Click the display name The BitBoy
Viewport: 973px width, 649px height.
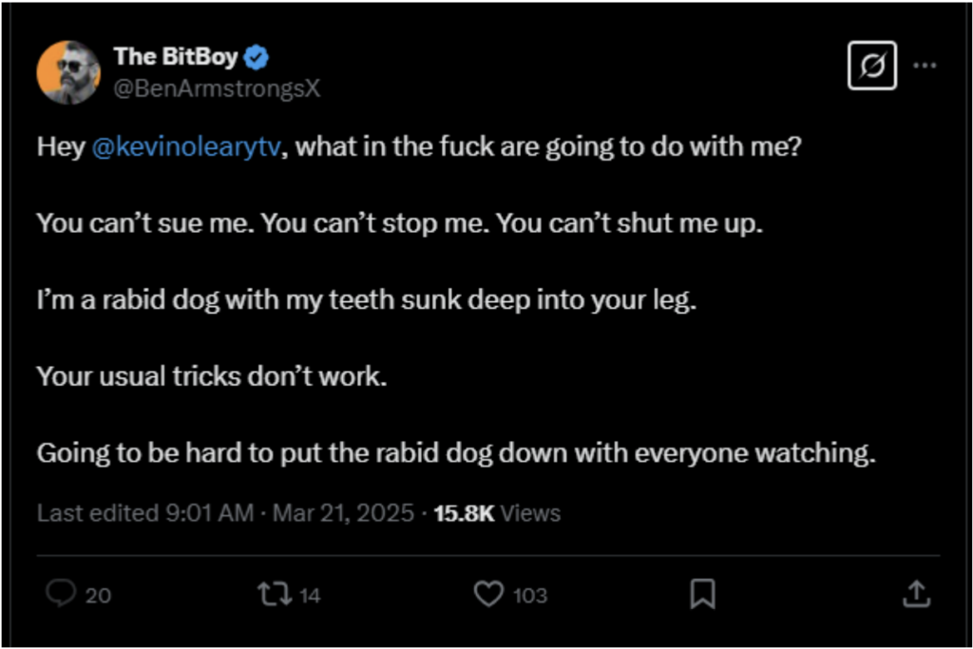(175, 57)
